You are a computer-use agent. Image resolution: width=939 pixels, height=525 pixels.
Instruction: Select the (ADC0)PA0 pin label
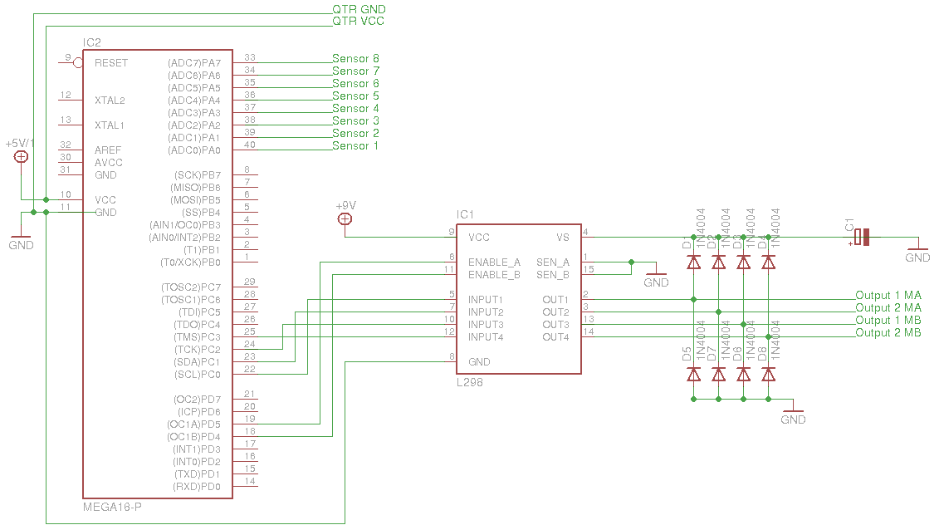[x=194, y=150]
